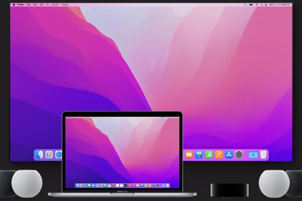Open the Wi-Fi status menu

click(x=257, y=5)
